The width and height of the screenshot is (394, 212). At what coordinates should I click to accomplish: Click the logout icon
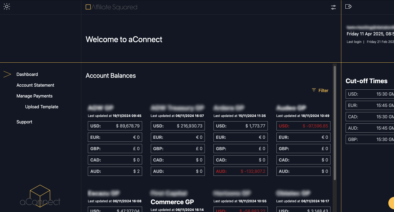tap(348, 6)
